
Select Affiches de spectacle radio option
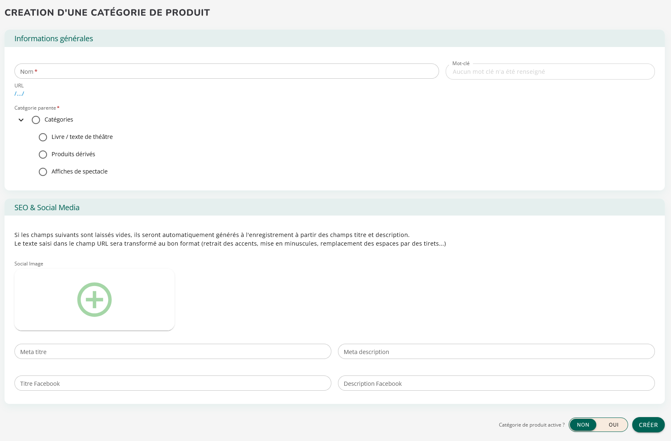coord(43,172)
